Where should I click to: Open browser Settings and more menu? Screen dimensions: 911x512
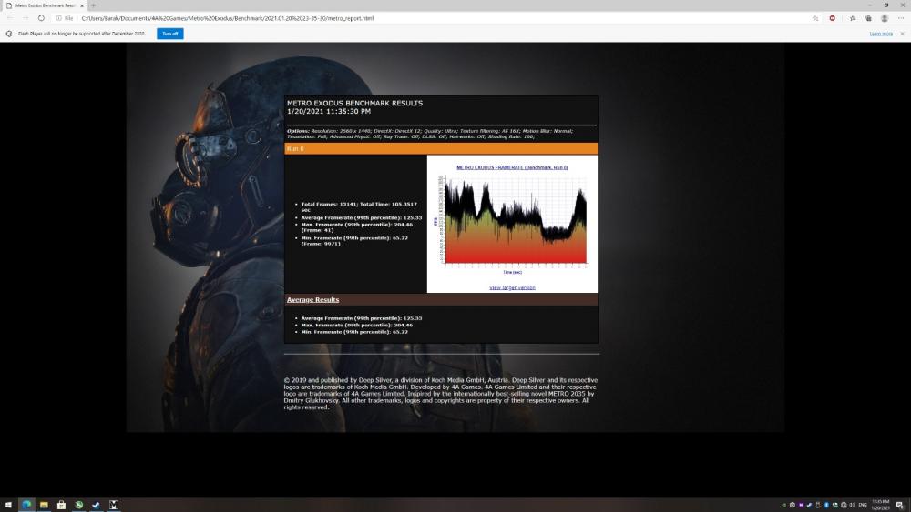(x=901, y=18)
